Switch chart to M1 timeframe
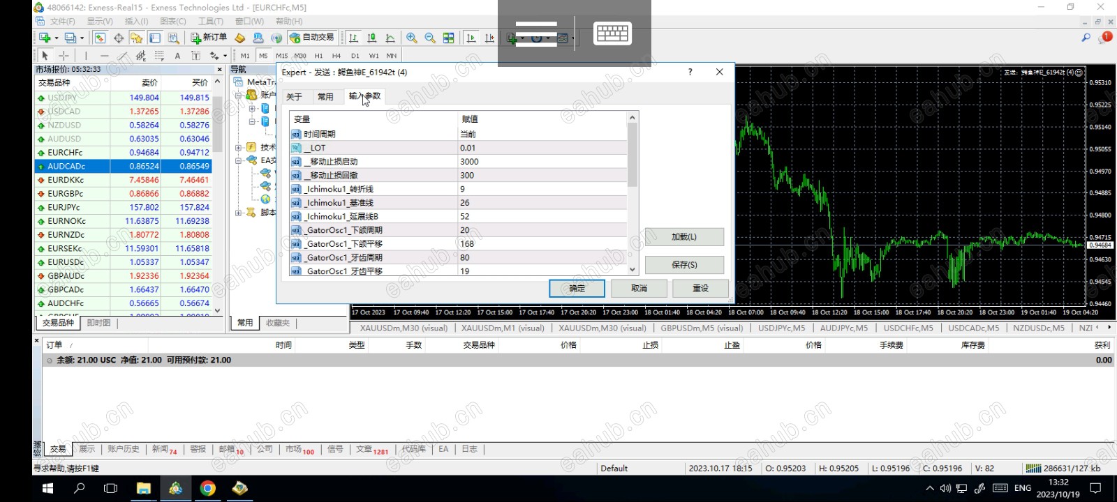 (x=245, y=56)
